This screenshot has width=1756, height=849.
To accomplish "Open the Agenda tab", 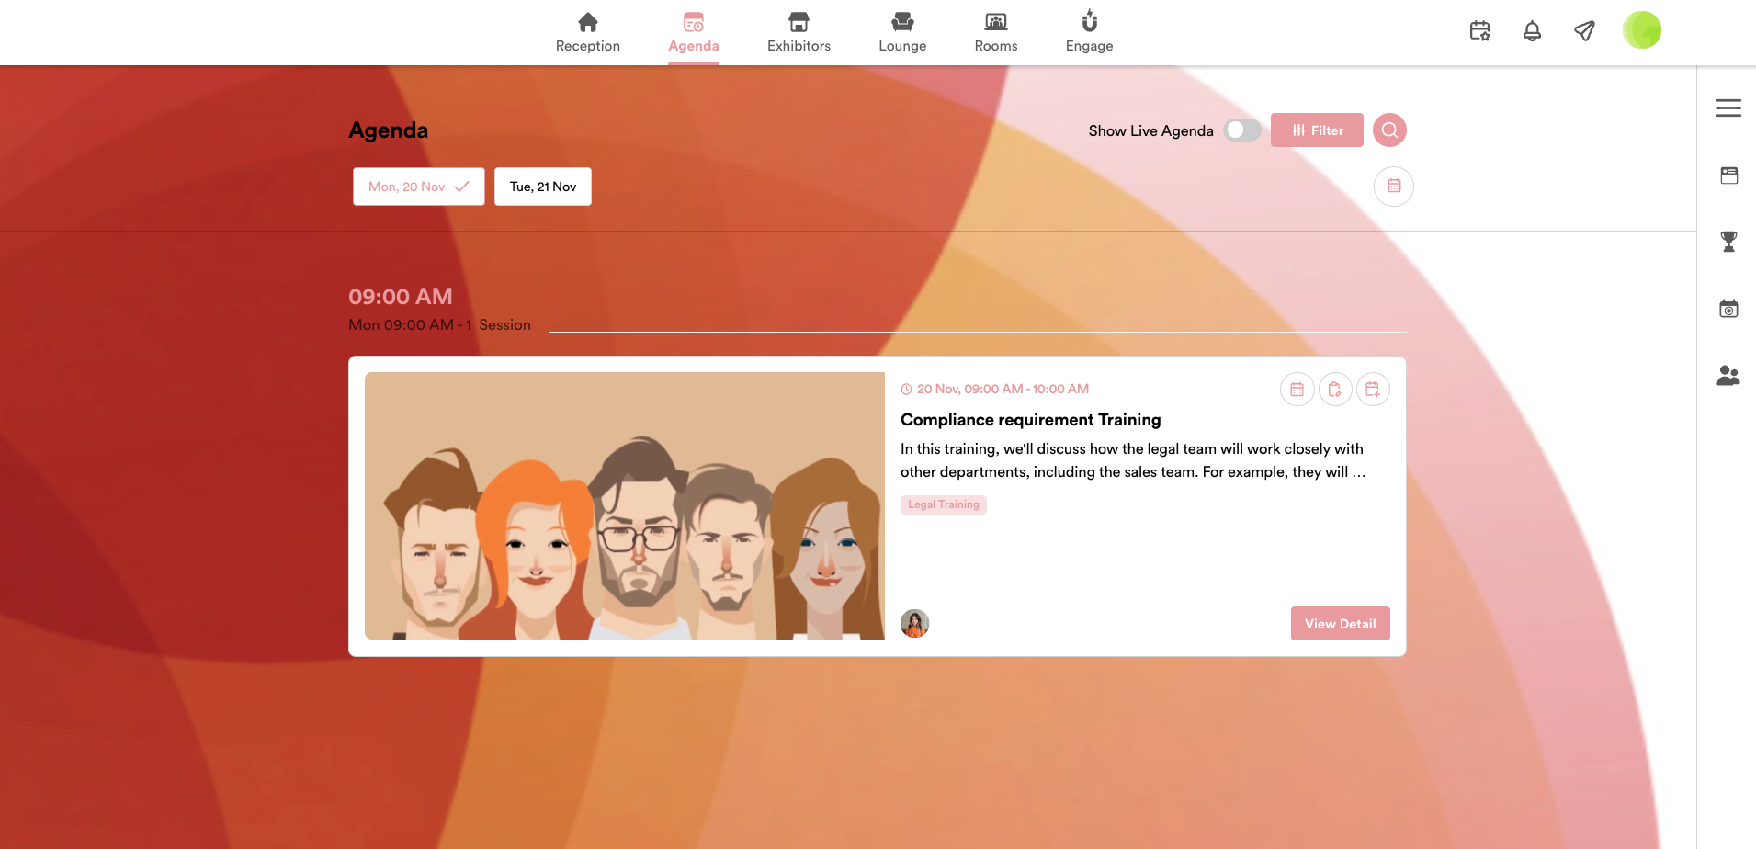I will tap(694, 32).
